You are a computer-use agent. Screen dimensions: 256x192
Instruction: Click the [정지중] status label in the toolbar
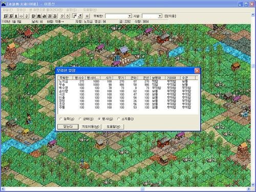(x=170, y=16)
